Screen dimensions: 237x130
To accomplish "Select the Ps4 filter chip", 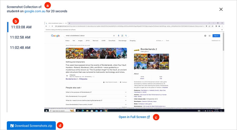I will click(74, 40).
